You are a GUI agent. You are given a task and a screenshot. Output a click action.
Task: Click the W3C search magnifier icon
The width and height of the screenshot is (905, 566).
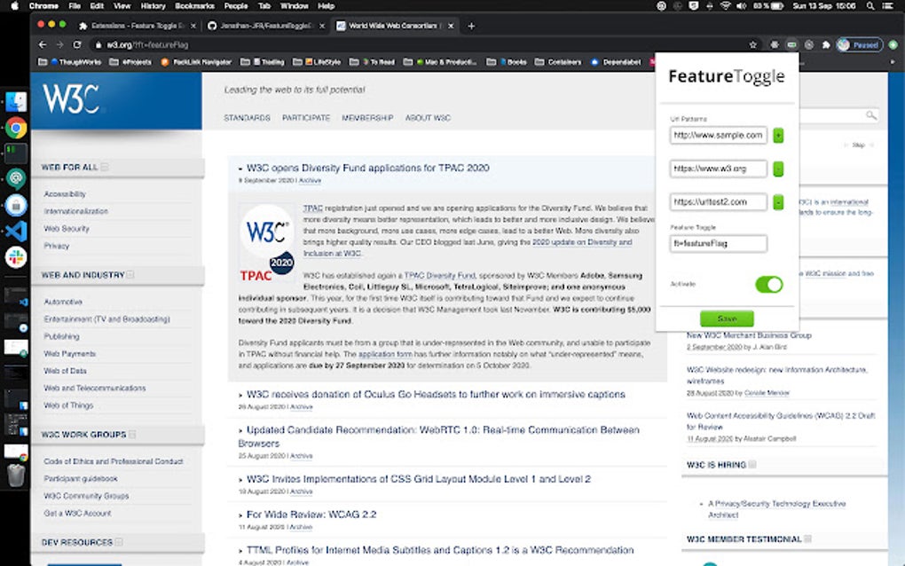pyautogui.click(x=870, y=114)
